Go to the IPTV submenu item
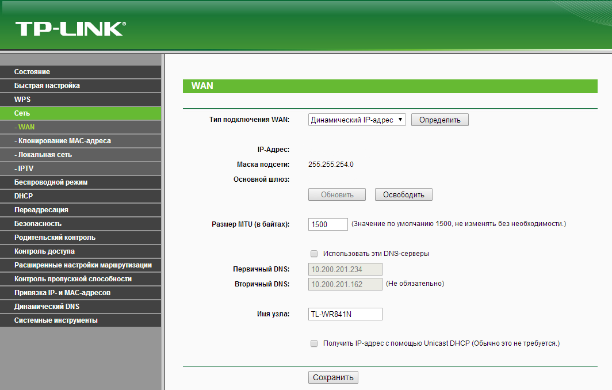The height and width of the screenshot is (390, 612). [x=26, y=169]
